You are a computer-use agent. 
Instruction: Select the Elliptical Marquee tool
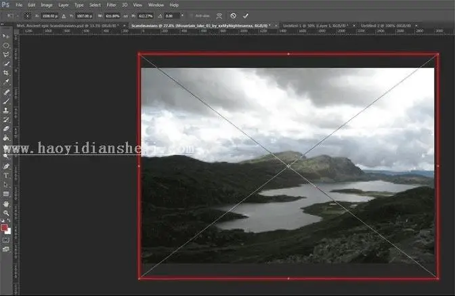pos(6,45)
